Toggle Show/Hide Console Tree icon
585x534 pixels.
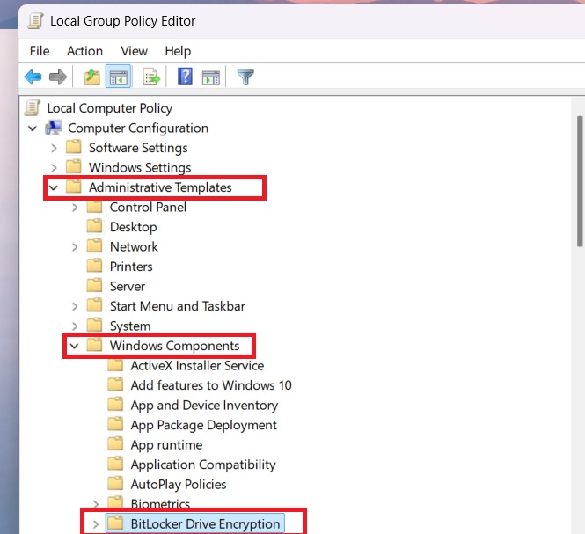pyautogui.click(x=118, y=77)
